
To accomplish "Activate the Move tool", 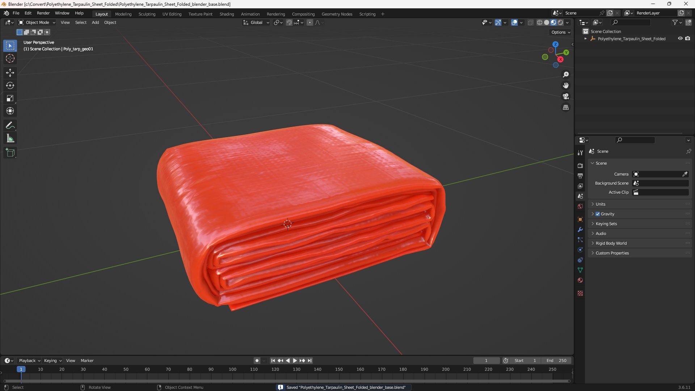I will coord(10,73).
